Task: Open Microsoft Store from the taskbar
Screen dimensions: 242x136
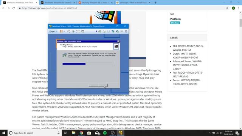Action: 89,133
